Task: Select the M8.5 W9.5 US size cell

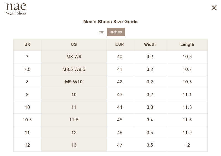Action: coord(74,70)
